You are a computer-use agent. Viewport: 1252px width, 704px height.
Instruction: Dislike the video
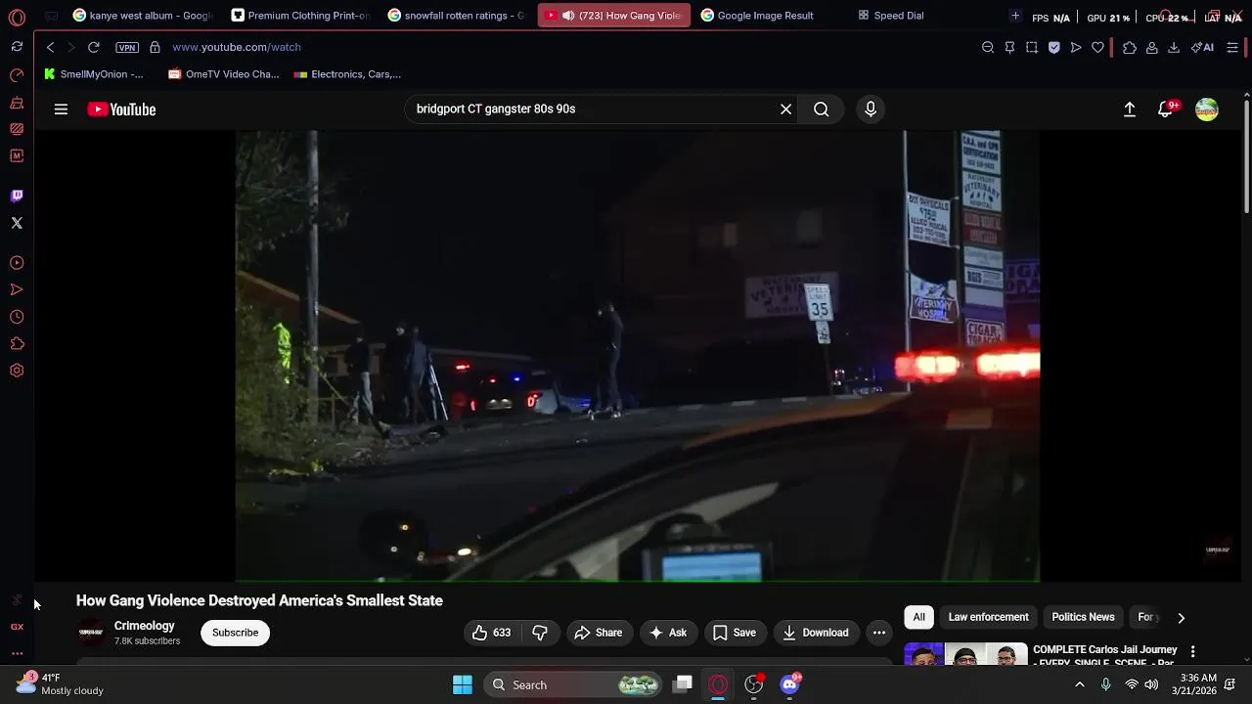(540, 633)
